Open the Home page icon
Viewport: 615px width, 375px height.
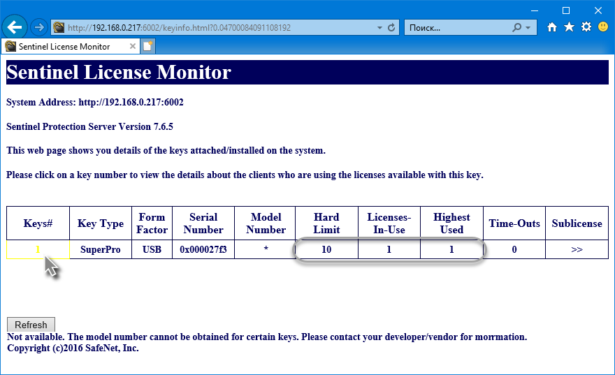[552, 27]
